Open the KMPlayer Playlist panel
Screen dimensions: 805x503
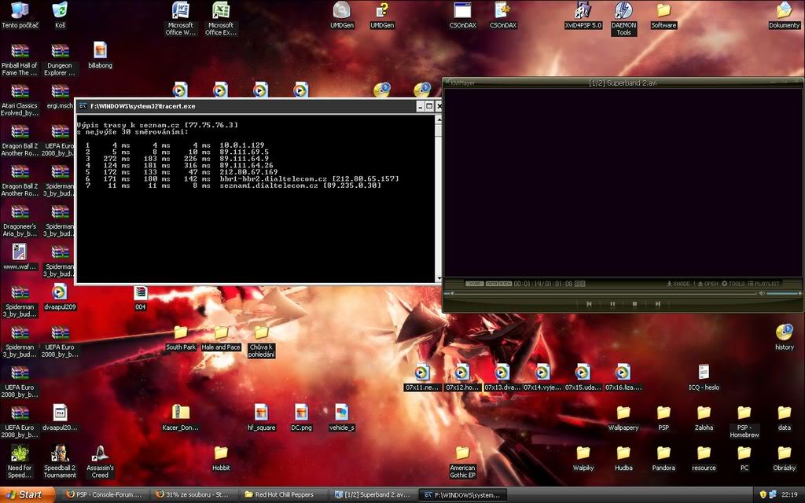(763, 284)
